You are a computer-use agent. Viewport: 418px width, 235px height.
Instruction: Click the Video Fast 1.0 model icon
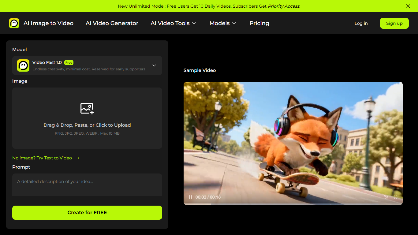click(x=23, y=65)
